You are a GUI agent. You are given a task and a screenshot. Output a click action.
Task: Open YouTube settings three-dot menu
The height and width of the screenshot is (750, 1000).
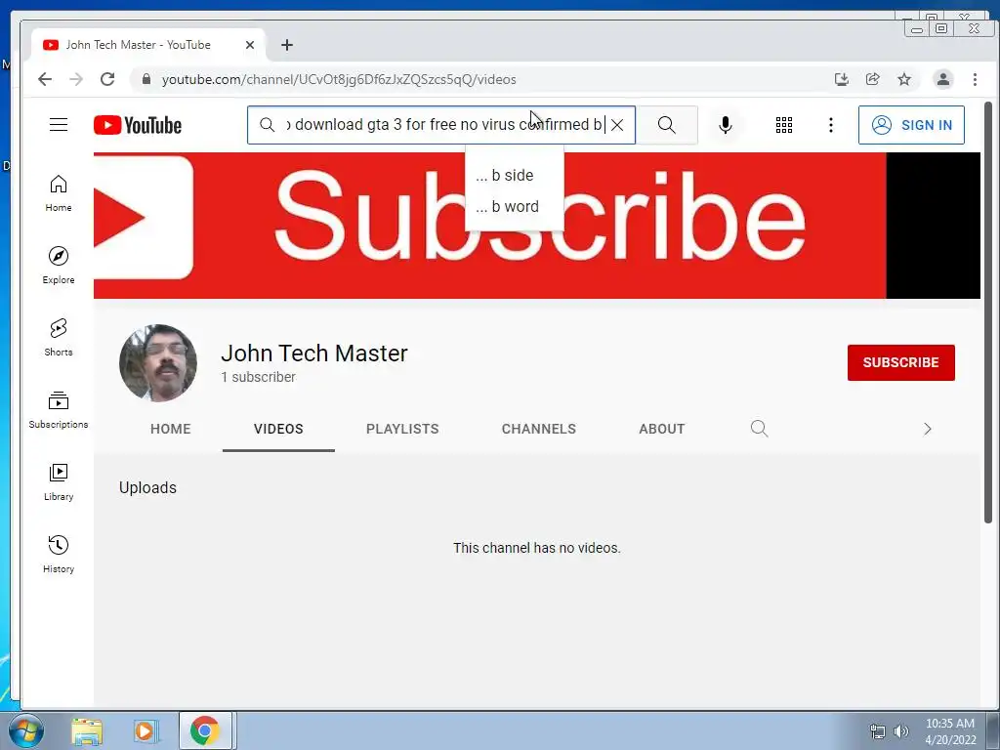pos(830,125)
